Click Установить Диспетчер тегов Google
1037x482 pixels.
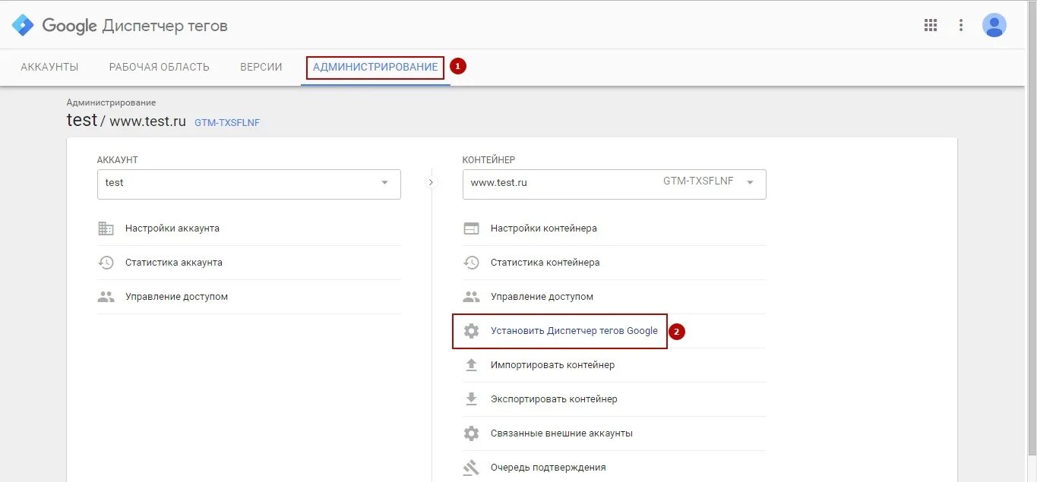pos(574,331)
